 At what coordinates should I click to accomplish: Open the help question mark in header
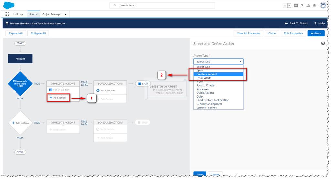(302, 5)
